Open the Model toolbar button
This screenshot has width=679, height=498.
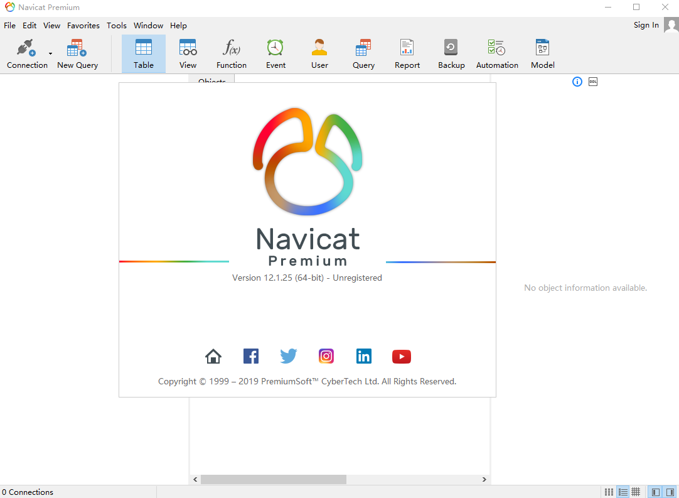pos(543,54)
